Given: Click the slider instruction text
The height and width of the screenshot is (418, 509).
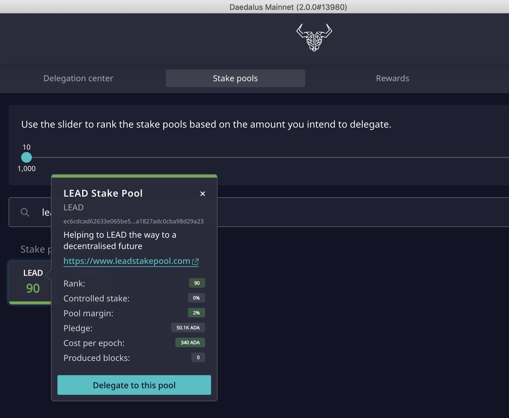Looking at the screenshot, I should [x=206, y=125].
